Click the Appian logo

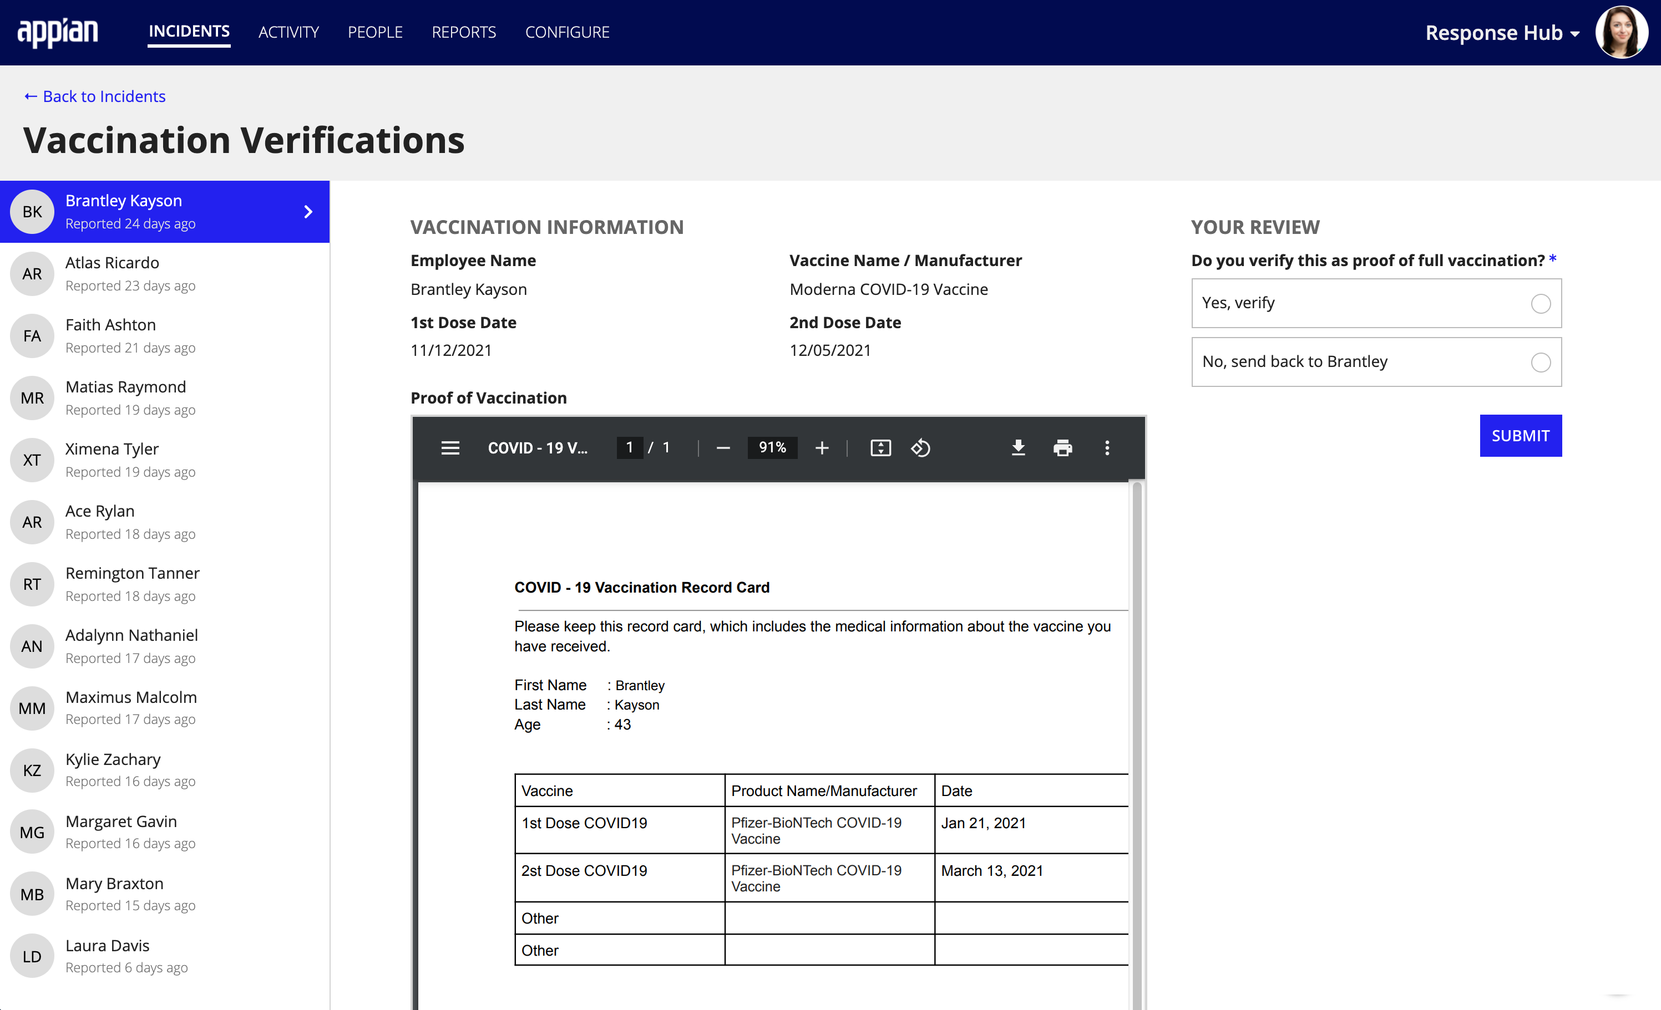coord(57,32)
